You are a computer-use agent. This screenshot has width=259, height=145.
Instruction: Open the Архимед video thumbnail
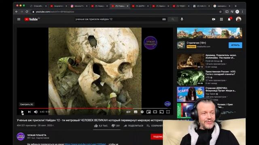click(x=191, y=61)
